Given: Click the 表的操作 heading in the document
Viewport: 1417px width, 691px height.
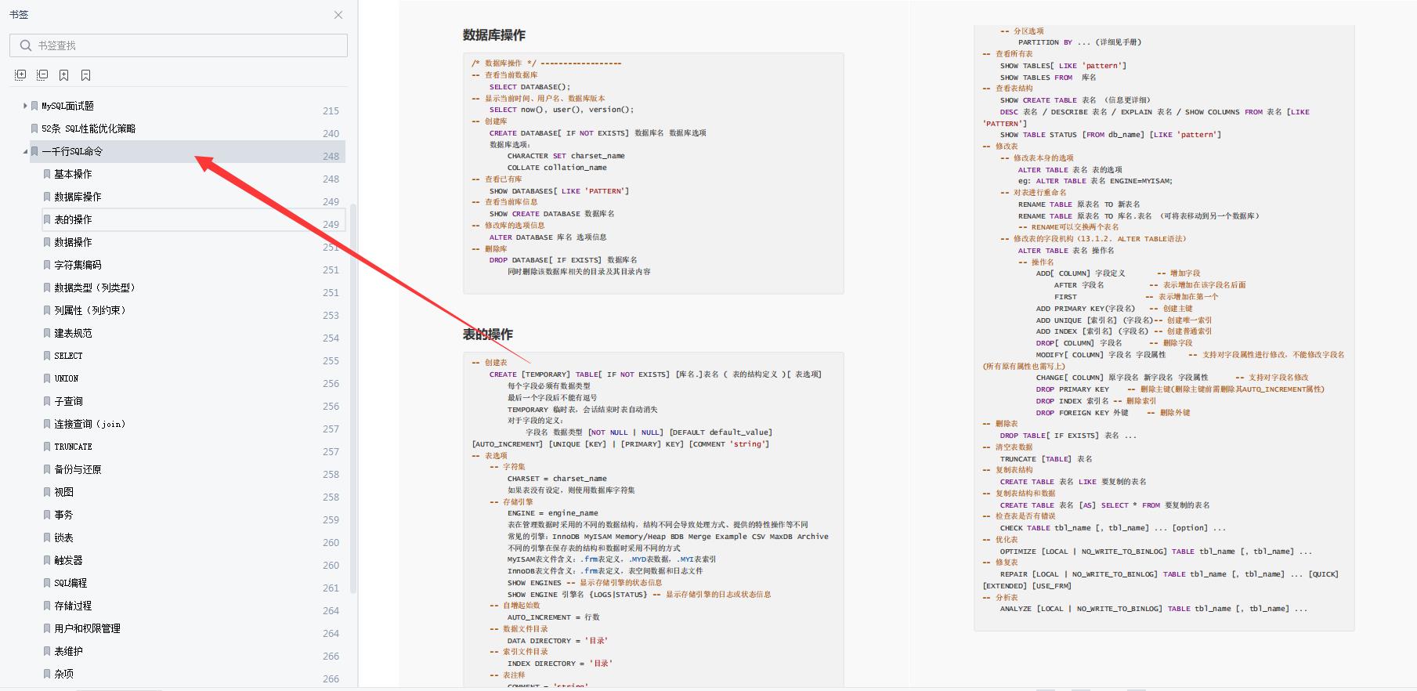Looking at the screenshot, I should (487, 335).
